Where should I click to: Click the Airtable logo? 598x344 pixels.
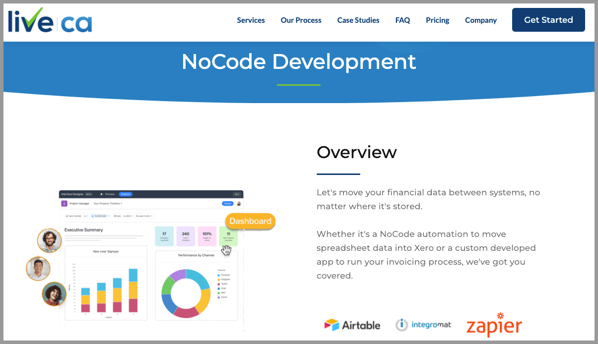coord(352,325)
